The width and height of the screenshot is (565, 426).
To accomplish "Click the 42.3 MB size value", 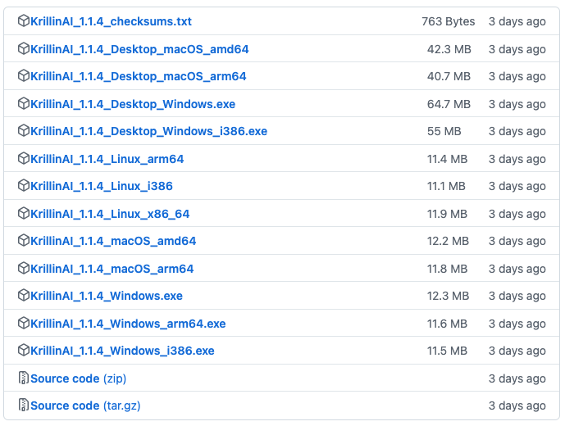I will pyautogui.click(x=449, y=49).
